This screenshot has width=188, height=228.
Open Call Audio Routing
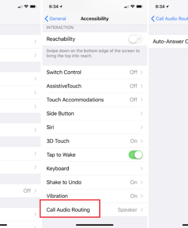tap(95, 210)
